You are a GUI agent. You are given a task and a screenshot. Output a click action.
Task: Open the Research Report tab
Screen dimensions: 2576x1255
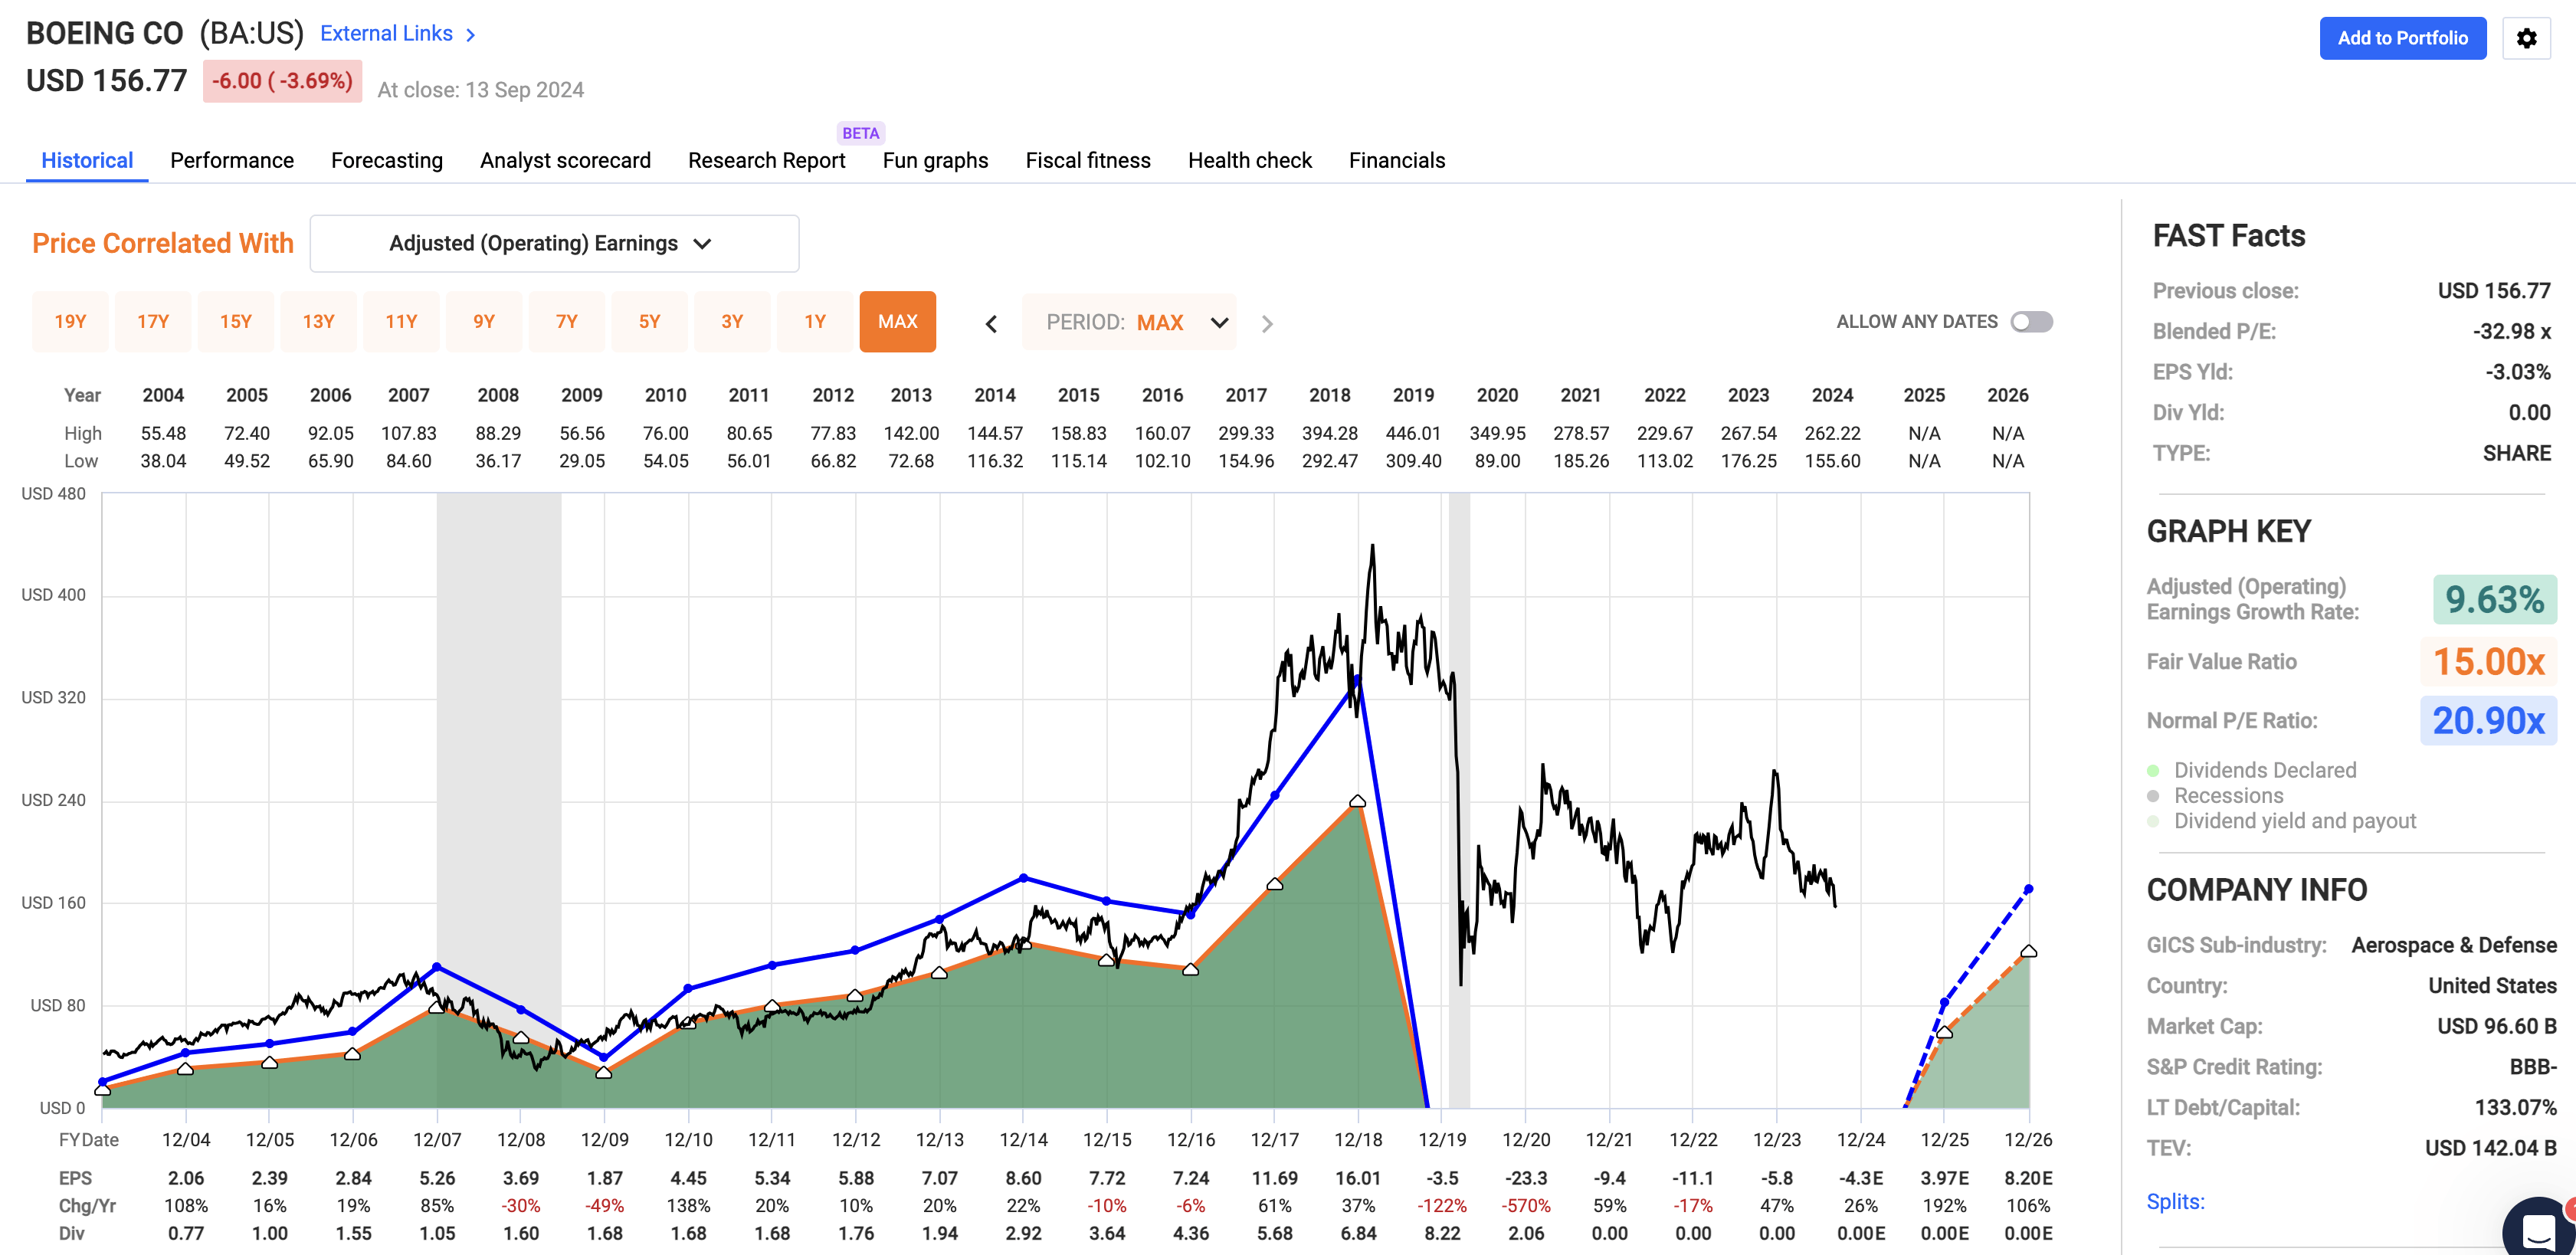[x=766, y=160]
